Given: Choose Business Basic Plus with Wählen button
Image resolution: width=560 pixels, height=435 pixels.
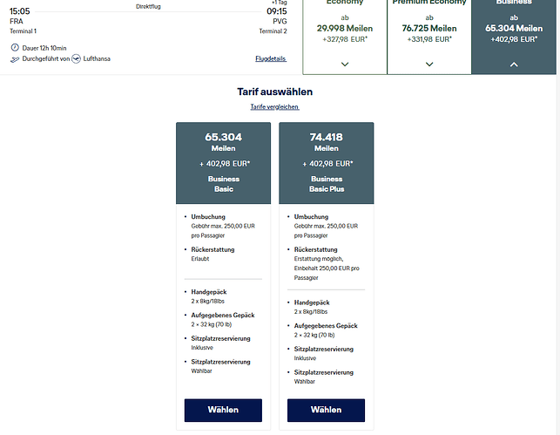Looking at the screenshot, I should coord(326,410).
